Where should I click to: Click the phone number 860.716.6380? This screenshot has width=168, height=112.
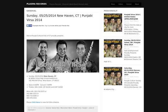click(32, 96)
